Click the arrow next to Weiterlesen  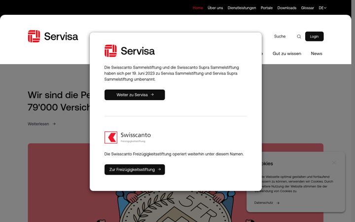(x=54, y=124)
